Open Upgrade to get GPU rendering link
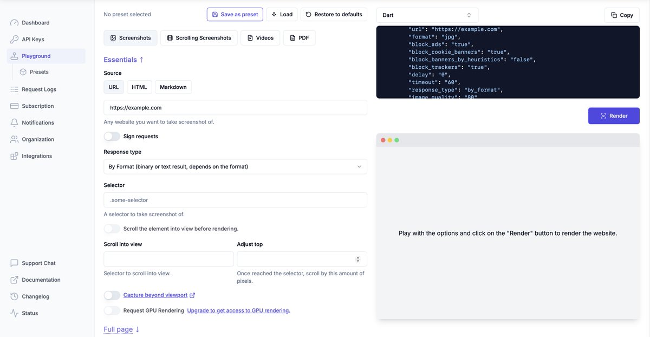 pyautogui.click(x=238, y=310)
